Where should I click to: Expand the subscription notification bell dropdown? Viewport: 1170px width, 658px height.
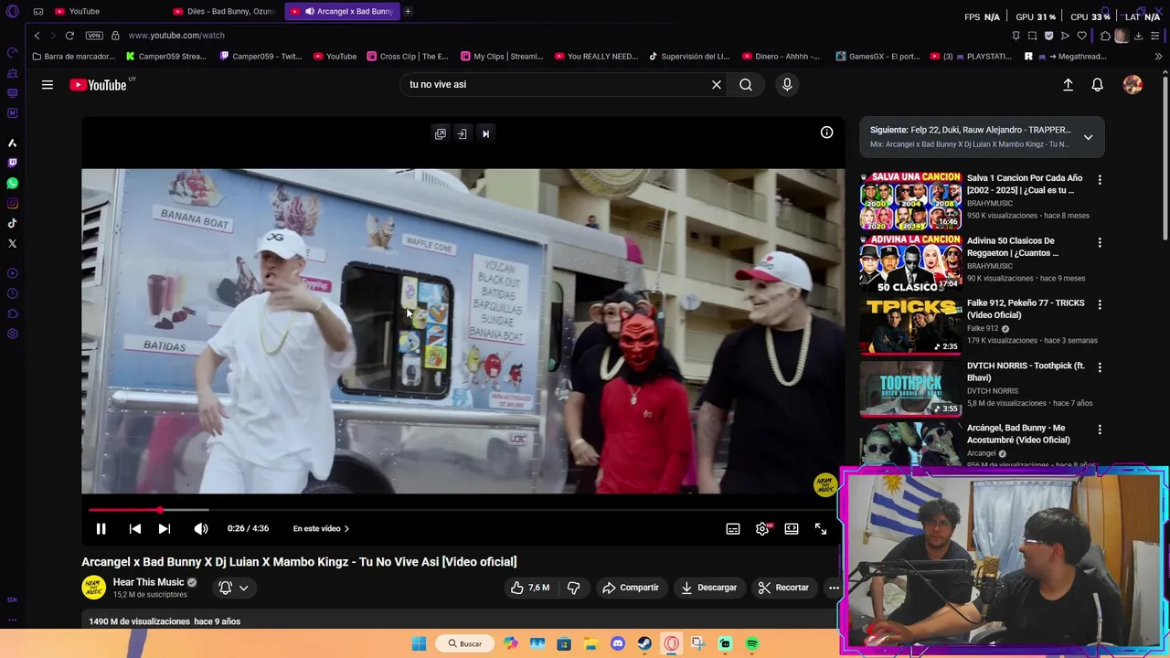coord(234,588)
